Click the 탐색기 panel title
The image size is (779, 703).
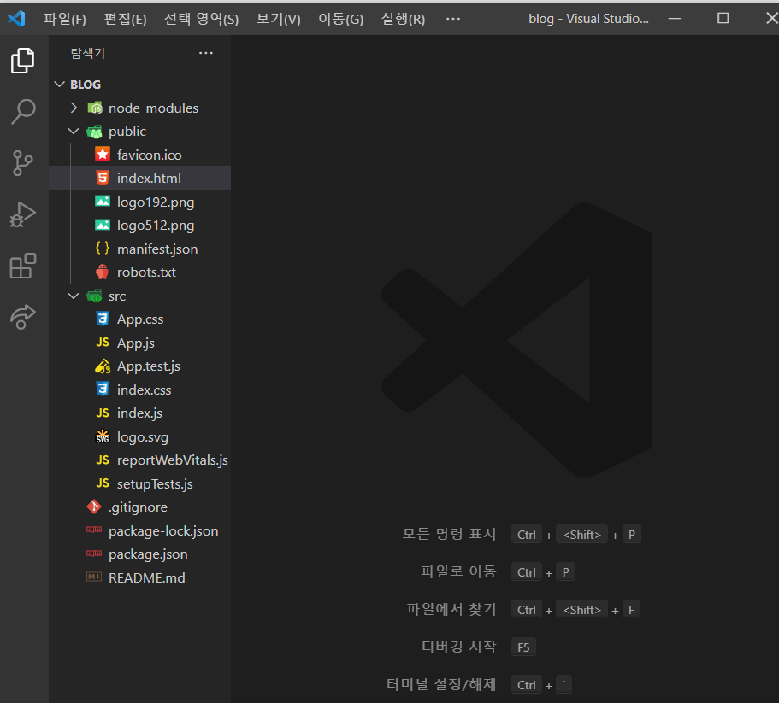tap(88, 53)
